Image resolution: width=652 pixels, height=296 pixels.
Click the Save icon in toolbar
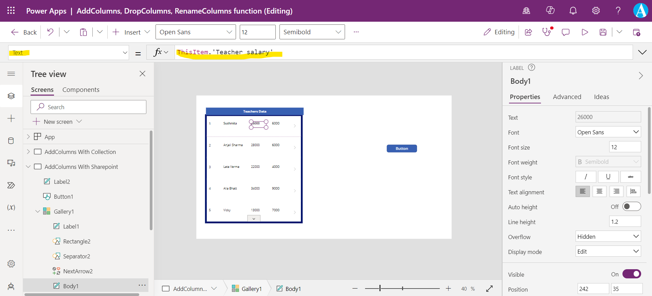click(603, 32)
